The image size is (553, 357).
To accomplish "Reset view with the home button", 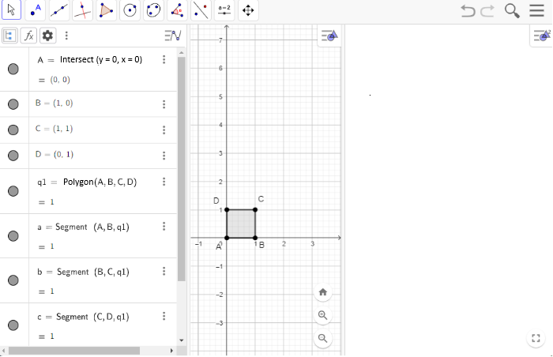I will click(x=322, y=292).
